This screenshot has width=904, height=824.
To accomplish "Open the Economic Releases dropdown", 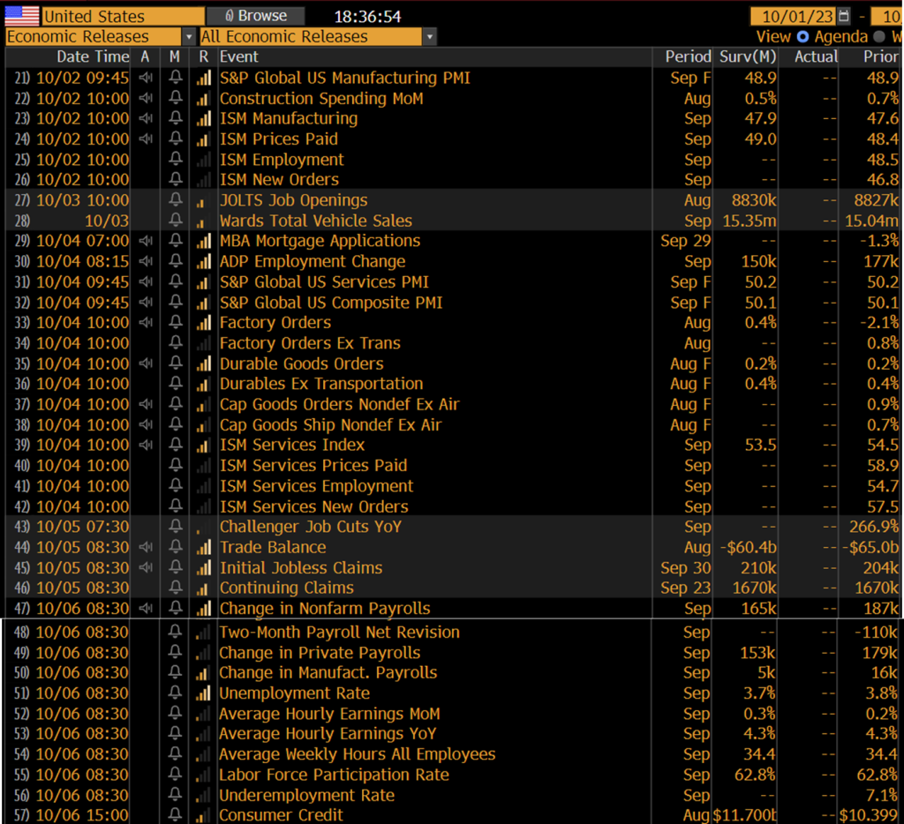I will [x=188, y=37].
